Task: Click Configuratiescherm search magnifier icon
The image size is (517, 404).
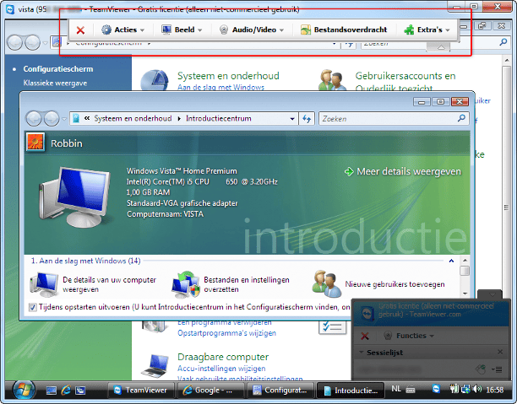Action: pyautogui.click(x=503, y=42)
